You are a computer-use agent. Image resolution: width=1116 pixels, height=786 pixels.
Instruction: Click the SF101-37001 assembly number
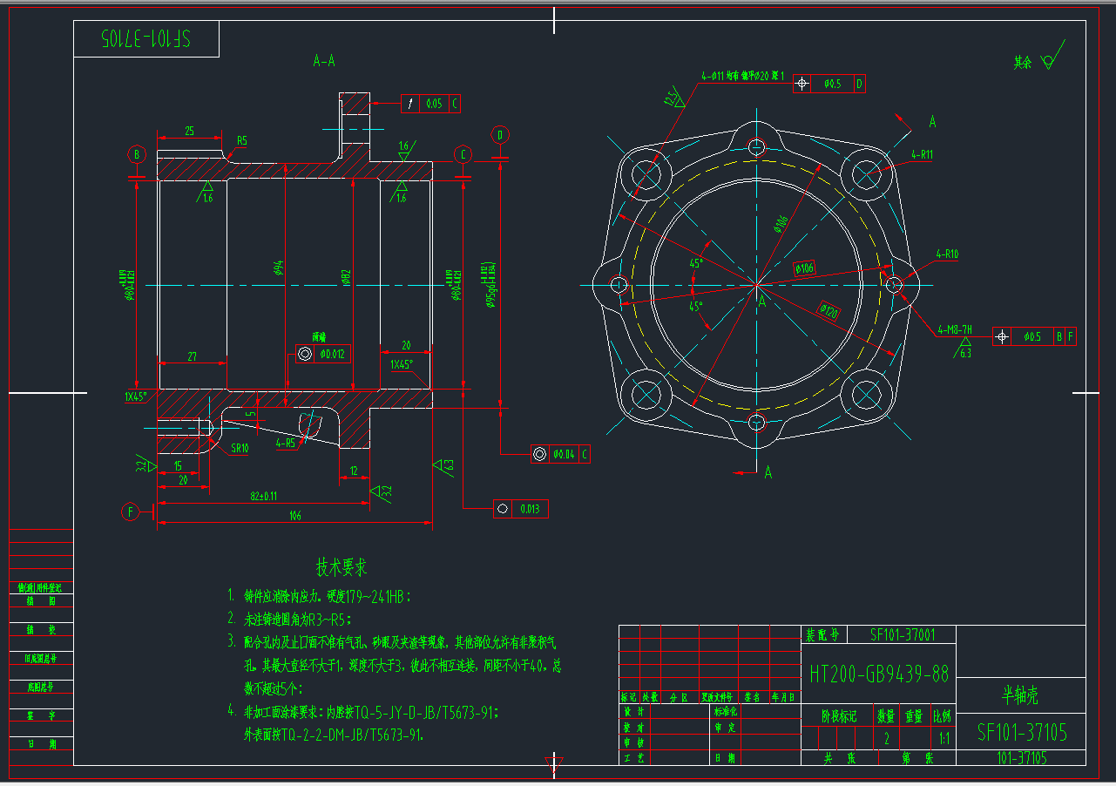(x=903, y=634)
